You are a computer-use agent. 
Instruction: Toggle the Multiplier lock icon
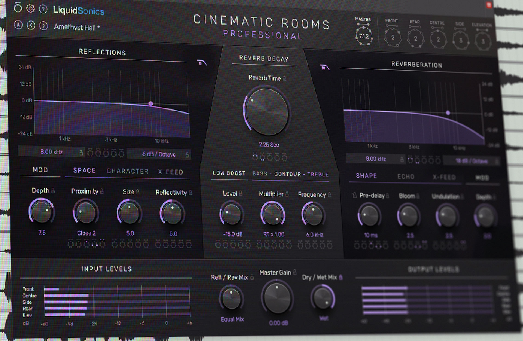[287, 194]
